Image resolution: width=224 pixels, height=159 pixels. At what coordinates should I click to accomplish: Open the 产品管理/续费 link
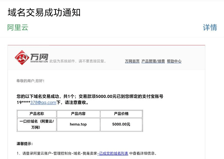click(153, 61)
